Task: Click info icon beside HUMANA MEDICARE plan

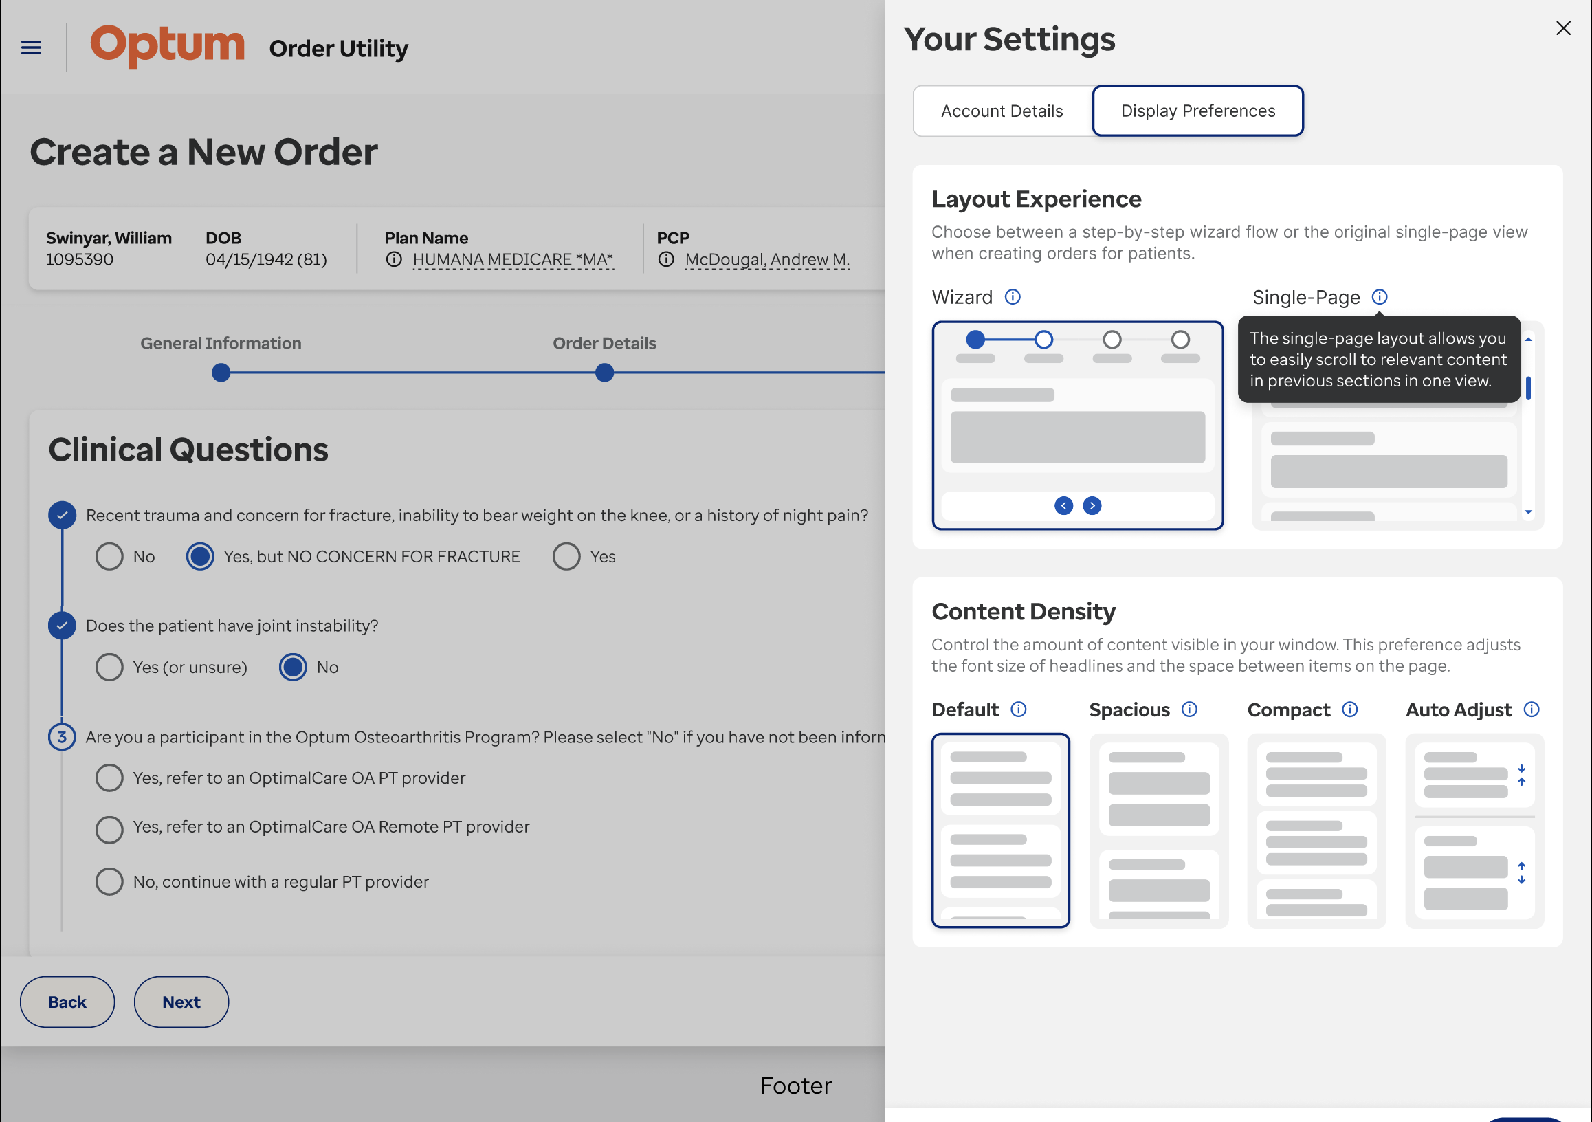Action: point(394,259)
